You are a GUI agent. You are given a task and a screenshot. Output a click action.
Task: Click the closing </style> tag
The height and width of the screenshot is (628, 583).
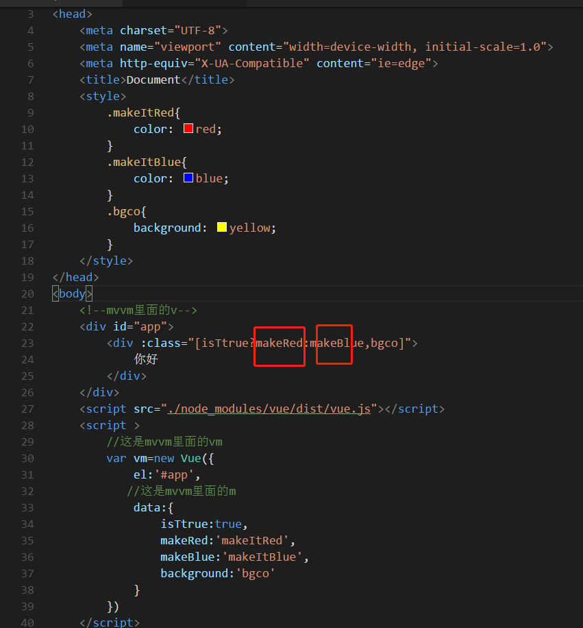(x=106, y=261)
